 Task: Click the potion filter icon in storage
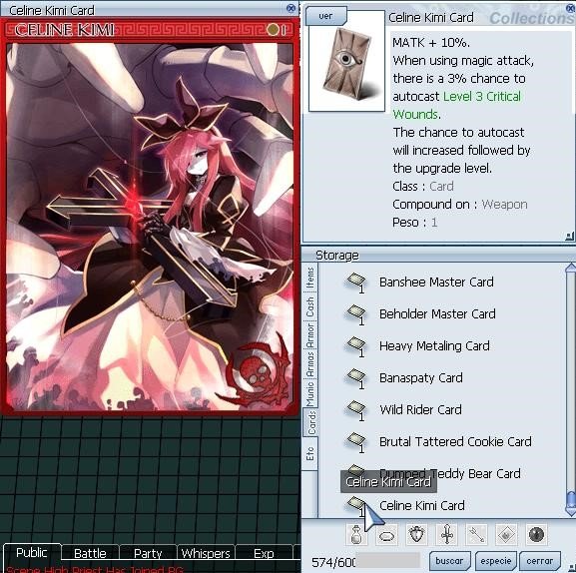[x=356, y=535]
